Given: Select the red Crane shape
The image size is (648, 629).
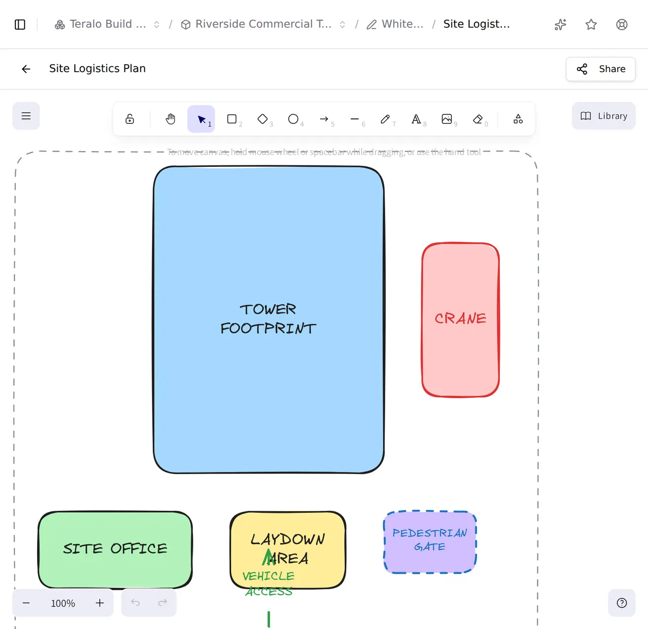Looking at the screenshot, I should pyautogui.click(x=460, y=320).
